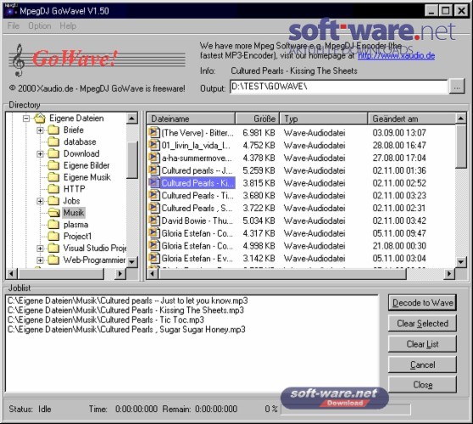
Task: Click icon of 4.998 KB Gloria Estefan file
Action: pos(153,246)
